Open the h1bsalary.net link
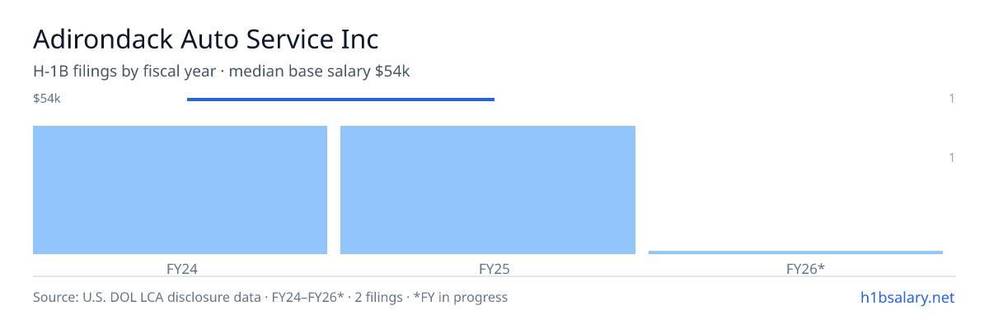The image size is (989, 329). tap(907, 298)
